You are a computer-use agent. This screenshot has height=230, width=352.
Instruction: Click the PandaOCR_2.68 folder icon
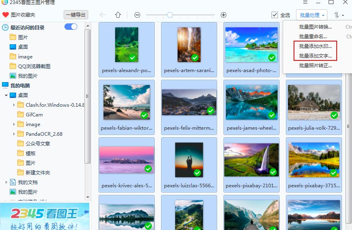[21, 134]
